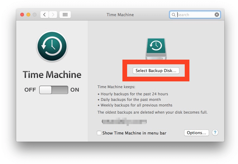Screen dimensions: 238x164
Task: Click the large Time Machine clock icon
Action: pyautogui.click(x=52, y=46)
